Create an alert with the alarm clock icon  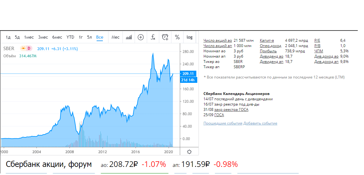(x=165, y=37)
